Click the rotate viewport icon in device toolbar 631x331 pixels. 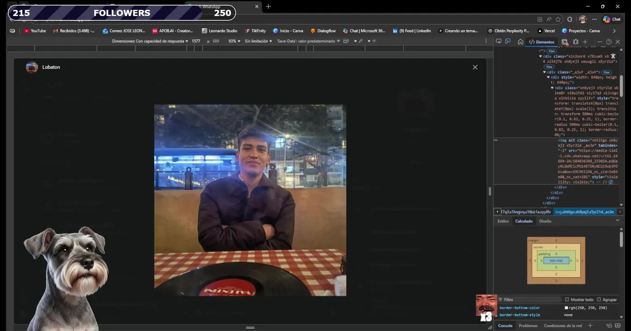[x=347, y=41]
